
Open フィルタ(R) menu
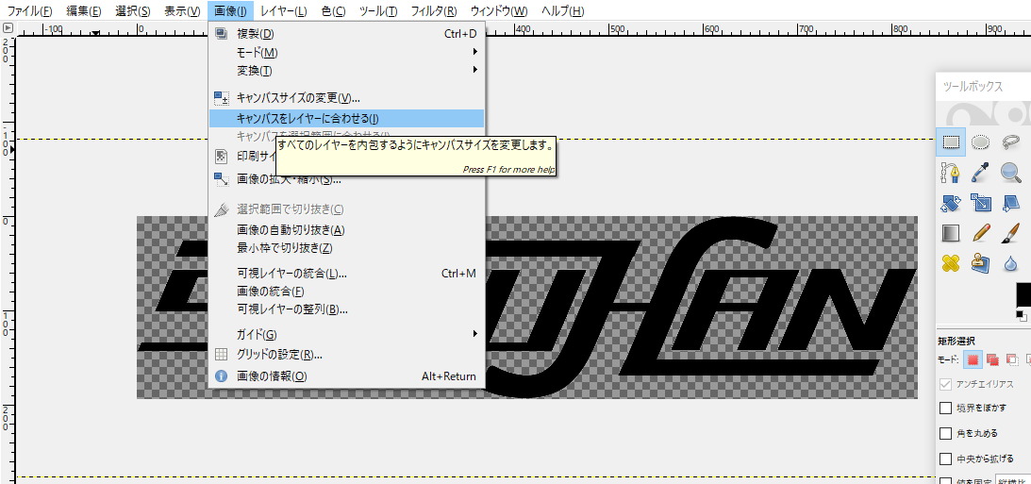[433, 11]
